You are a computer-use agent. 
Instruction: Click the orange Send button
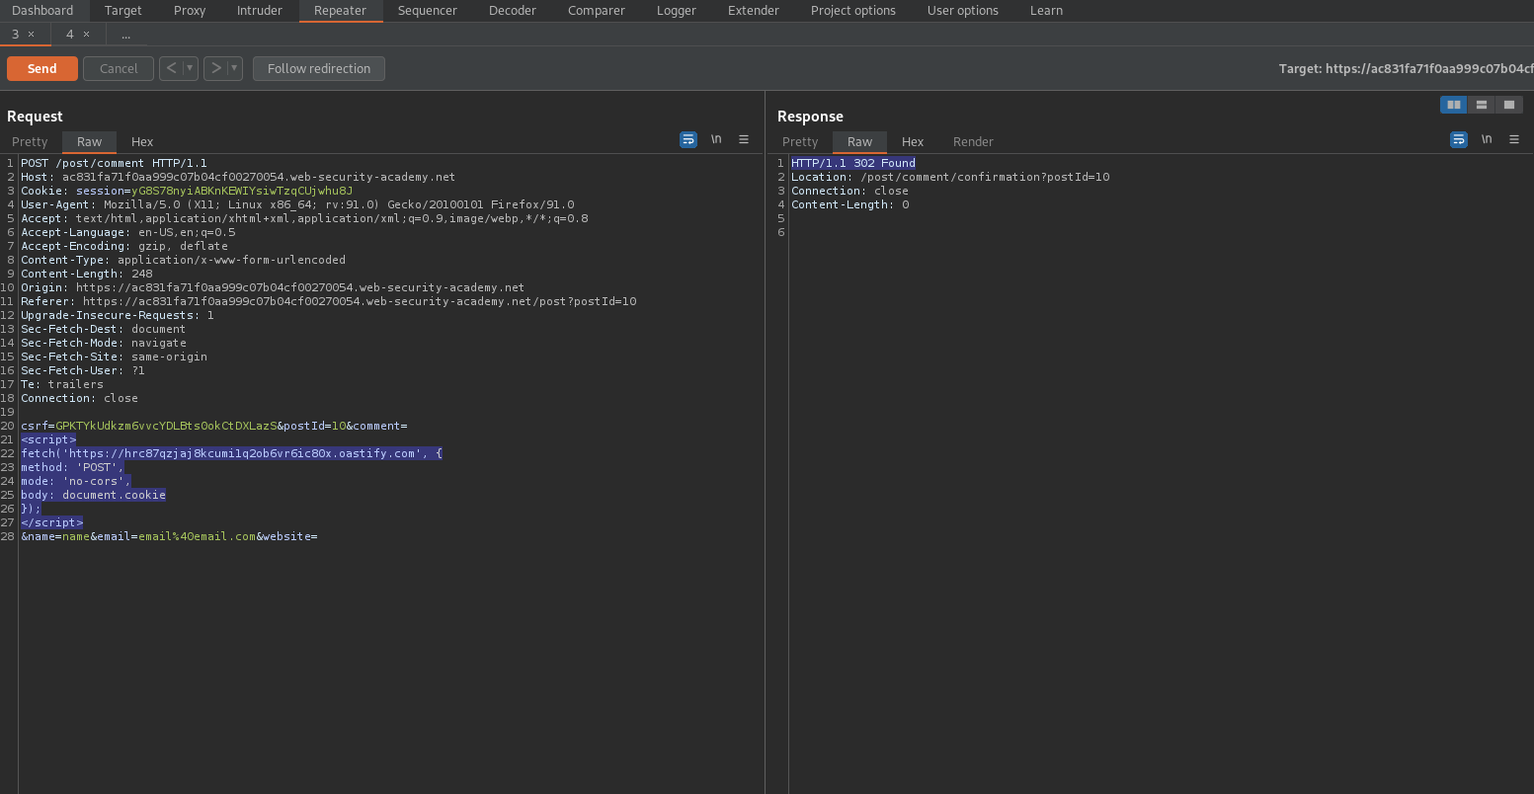tap(42, 68)
